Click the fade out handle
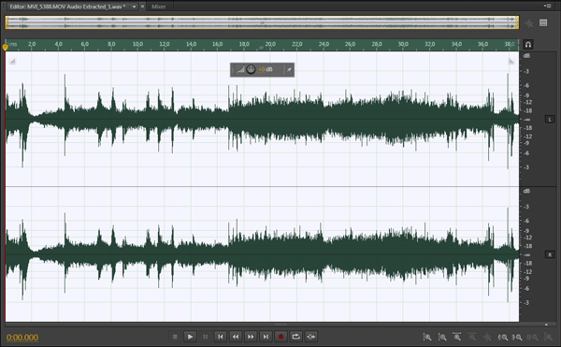Viewport: 561px width, 347px height. [511, 61]
